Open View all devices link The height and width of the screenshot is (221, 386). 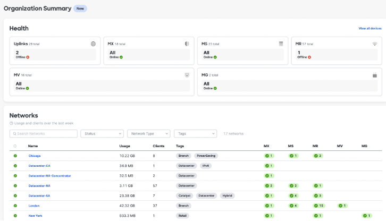(370, 28)
